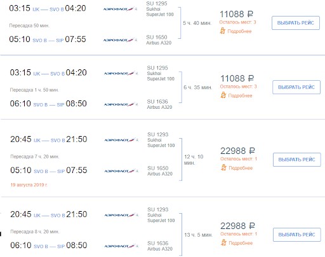Open Подробнее link for last flight

pyautogui.click(x=241, y=243)
